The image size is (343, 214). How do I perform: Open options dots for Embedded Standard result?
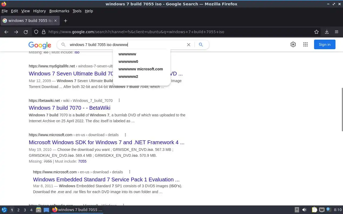[129, 172]
